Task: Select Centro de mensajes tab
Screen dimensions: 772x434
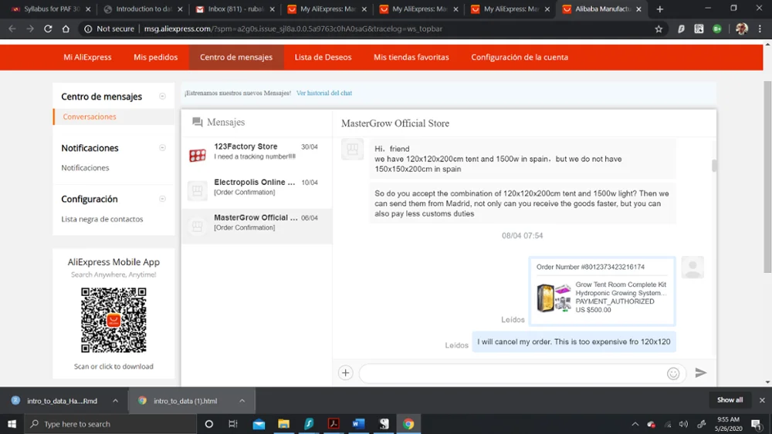Action: click(235, 57)
